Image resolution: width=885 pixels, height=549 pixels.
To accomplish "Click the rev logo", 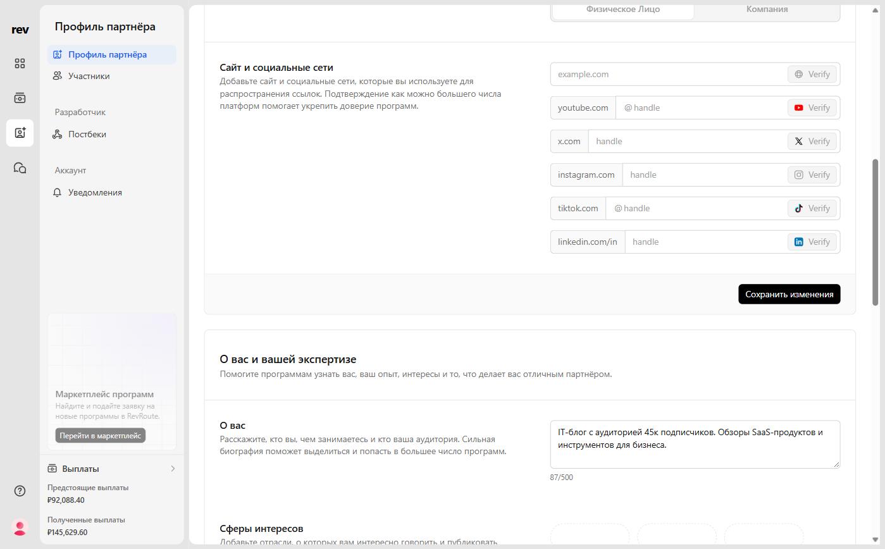I will pos(20,30).
